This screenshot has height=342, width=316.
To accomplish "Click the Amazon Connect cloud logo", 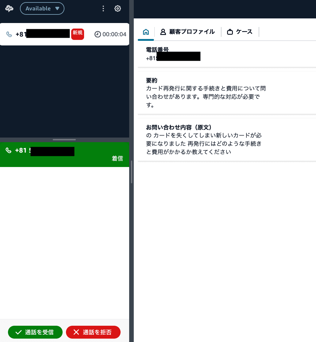I will pyautogui.click(x=9, y=9).
